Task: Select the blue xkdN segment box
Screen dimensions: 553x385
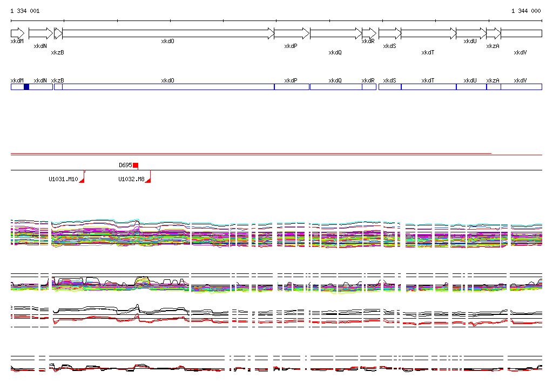Action: (x=41, y=87)
